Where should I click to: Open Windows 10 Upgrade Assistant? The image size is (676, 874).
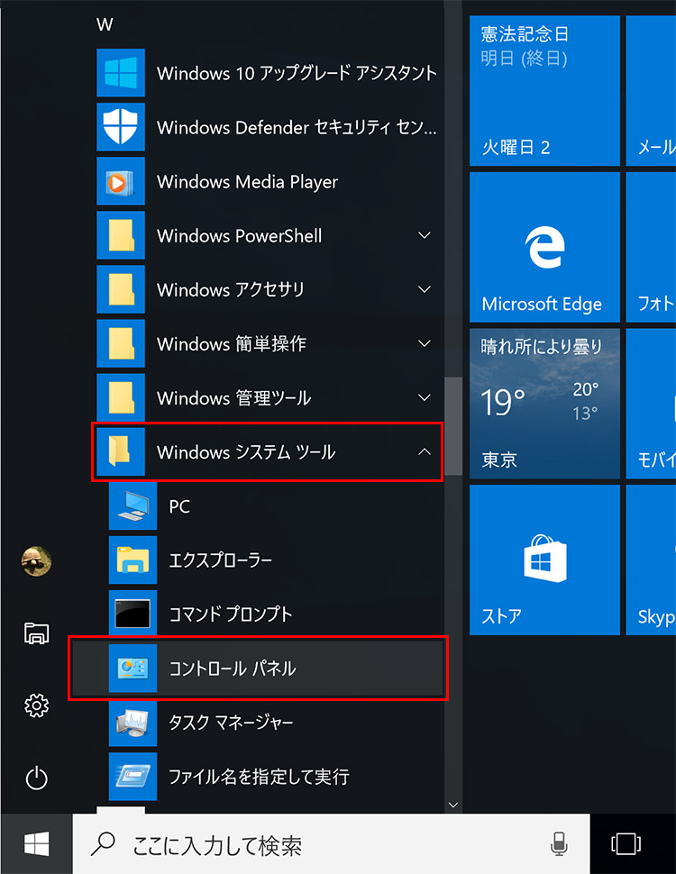(x=296, y=74)
